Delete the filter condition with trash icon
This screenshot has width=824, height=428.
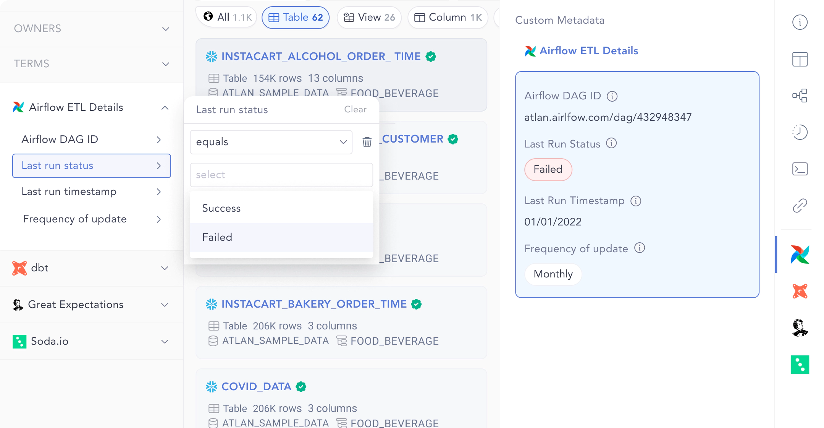pyautogui.click(x=367, y=142)
